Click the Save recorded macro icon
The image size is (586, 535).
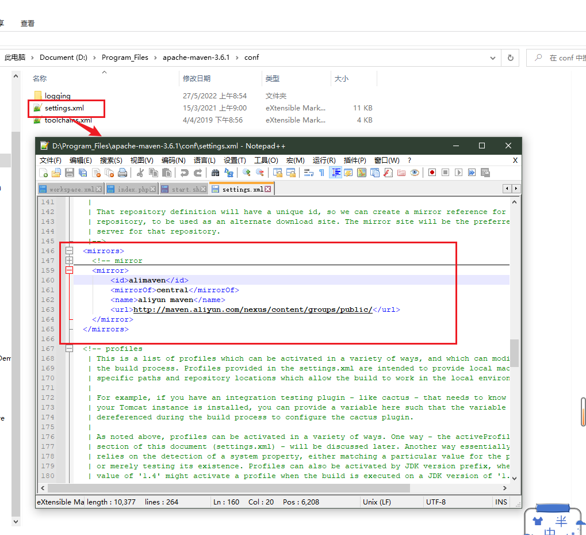click(x=485, y=173)
